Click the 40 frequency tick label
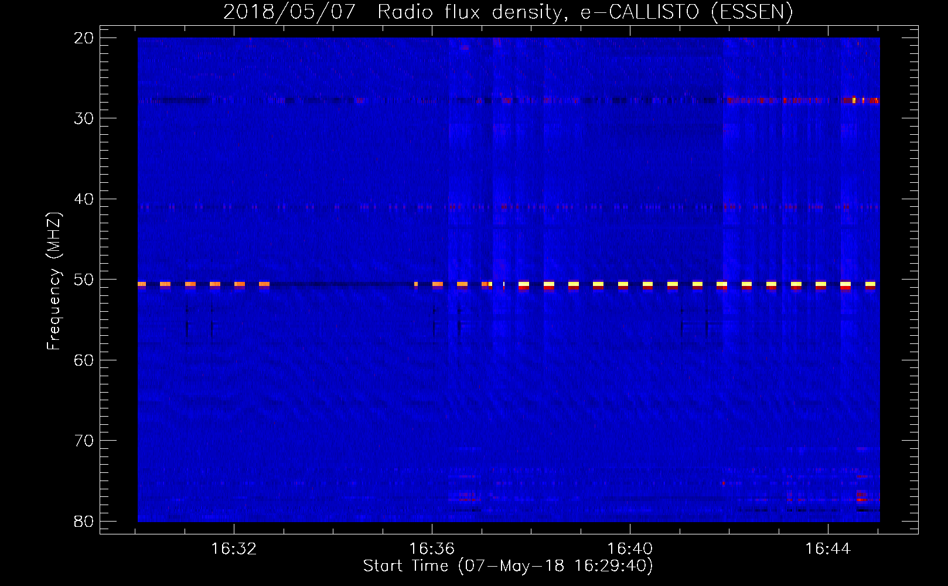The height and width of the screenshot is (586, 948). coord(84,199)
